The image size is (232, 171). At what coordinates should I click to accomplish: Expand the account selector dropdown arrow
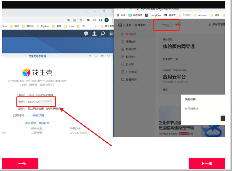pyautogui.click(x=199, y=25)
